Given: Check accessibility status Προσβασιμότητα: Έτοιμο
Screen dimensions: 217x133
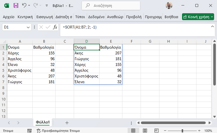Looking at the screenshot, I should click(x=58, y=131).
